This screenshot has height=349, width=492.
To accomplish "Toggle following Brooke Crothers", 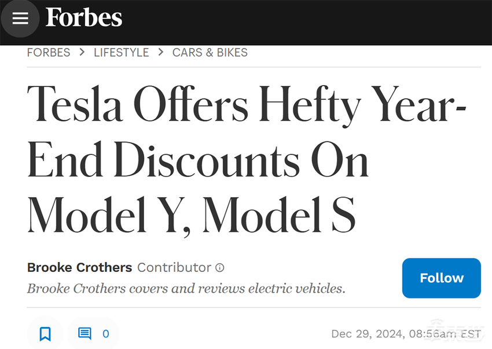I will pyautogui.click(x=441, y=278).
